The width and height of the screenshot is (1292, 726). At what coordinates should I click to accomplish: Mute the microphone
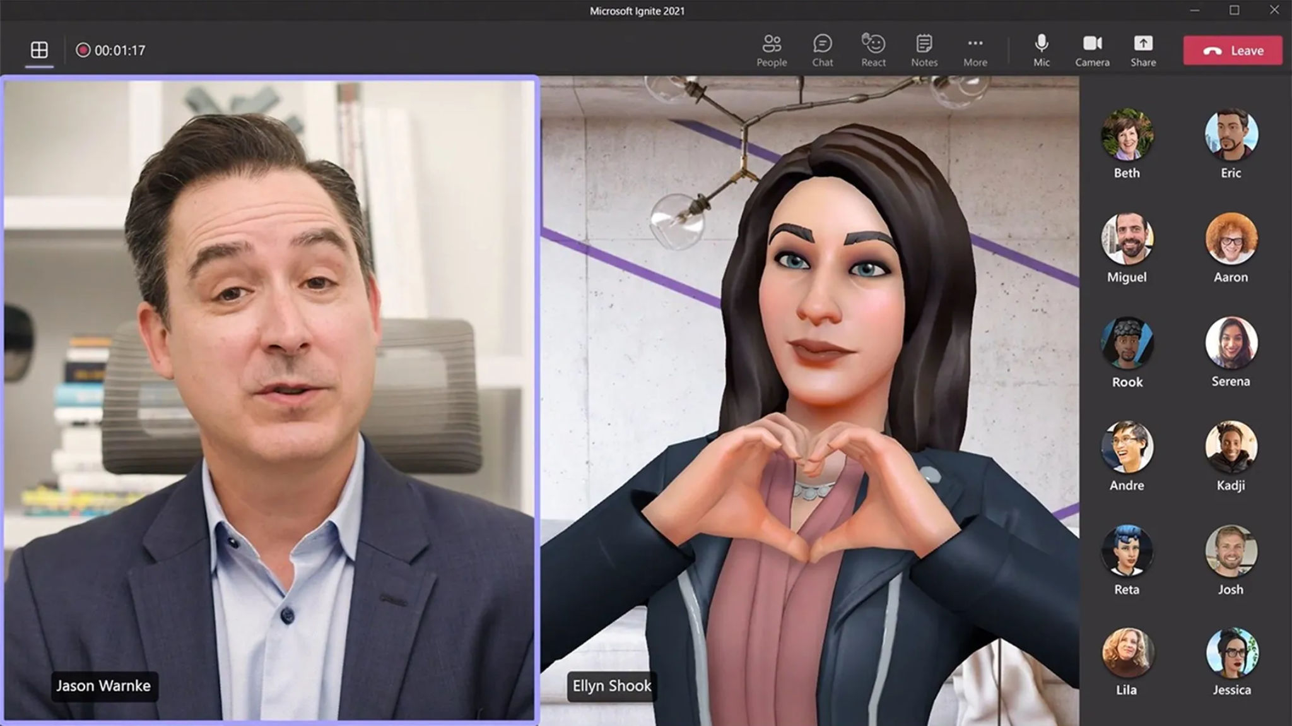point(1042,51)
